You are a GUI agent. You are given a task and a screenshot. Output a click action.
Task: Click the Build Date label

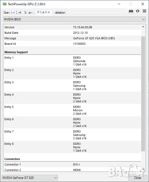[x=11, y=33]
